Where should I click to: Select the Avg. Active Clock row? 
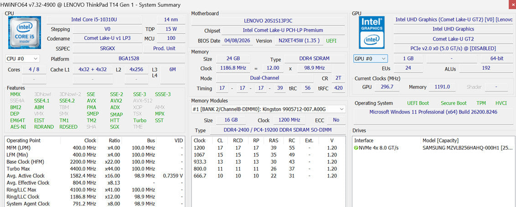click(95, 176)
